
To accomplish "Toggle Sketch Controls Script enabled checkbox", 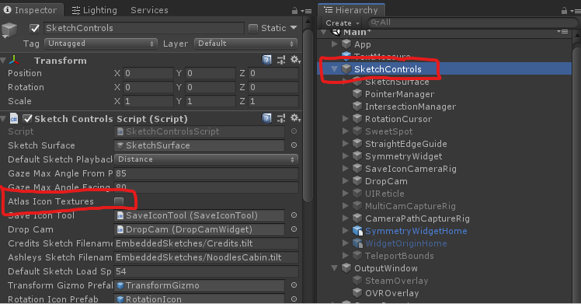I will pos(28,119).
